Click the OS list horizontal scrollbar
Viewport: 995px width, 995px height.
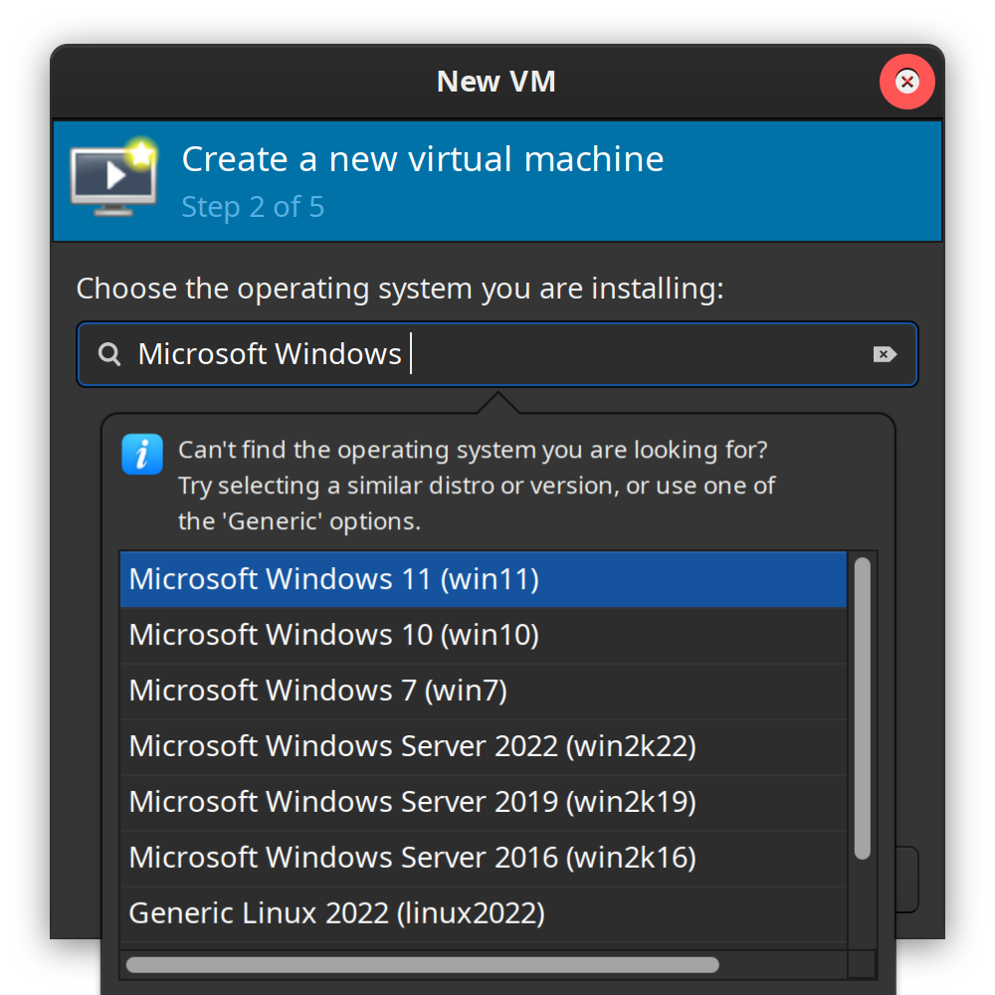[x=422, y=964]
